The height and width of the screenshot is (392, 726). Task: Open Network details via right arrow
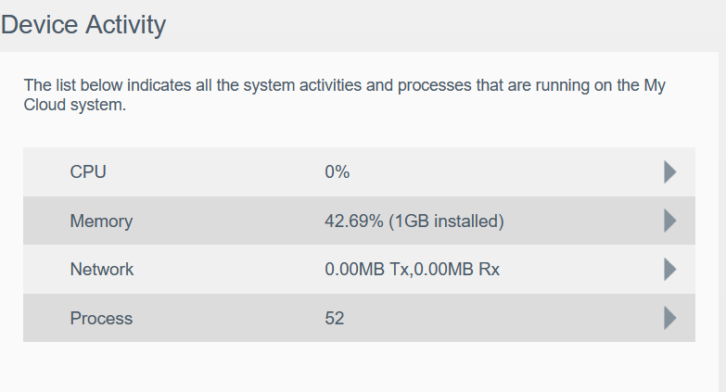click(669, 270)
